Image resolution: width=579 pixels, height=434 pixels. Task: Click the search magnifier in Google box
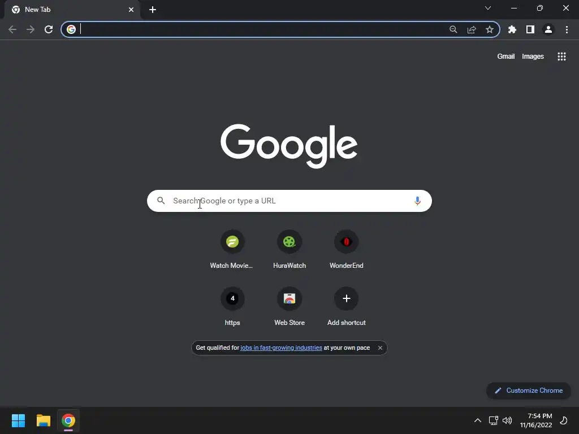[161, 201]
